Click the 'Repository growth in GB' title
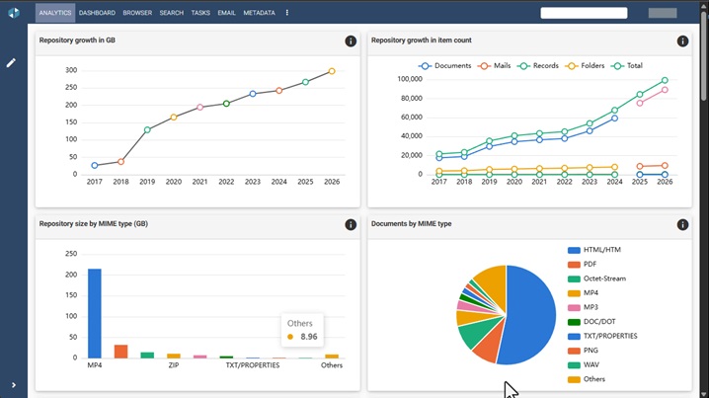Image resolution: width=709 pixels, height=398 pixels. (77, 40)
